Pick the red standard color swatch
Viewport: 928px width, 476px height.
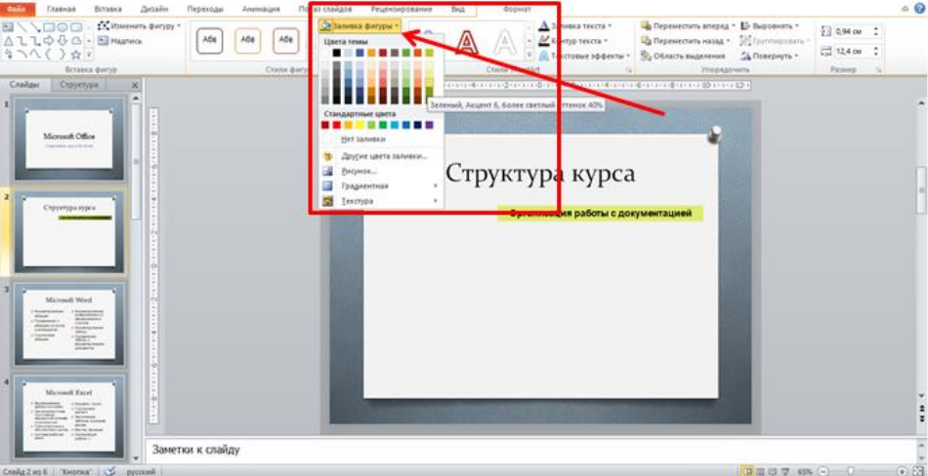[337, 125]
